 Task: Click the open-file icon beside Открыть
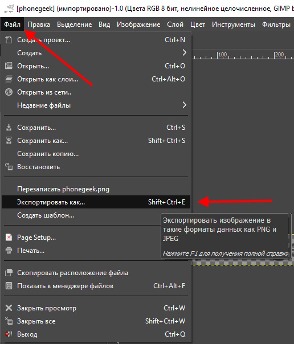(x=9, y=66)
